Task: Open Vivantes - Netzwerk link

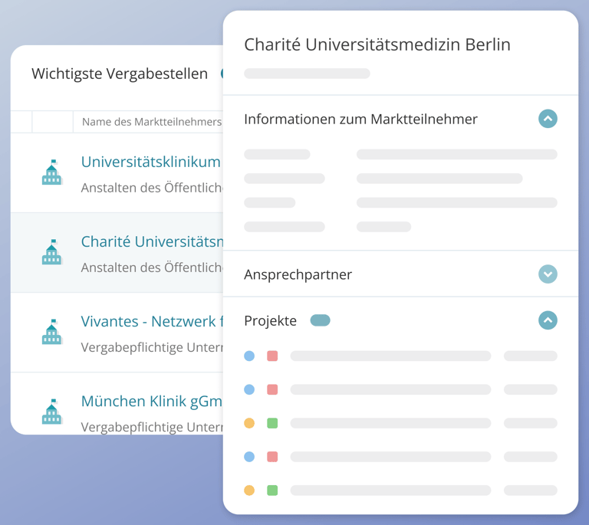Action: (x=152, y=322)
